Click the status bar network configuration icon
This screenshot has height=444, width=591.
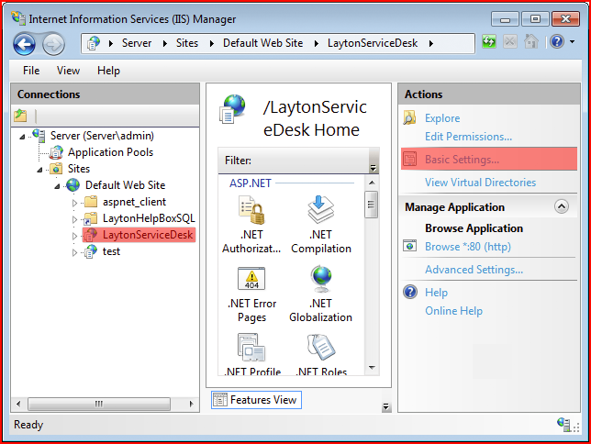coord(564,424)
